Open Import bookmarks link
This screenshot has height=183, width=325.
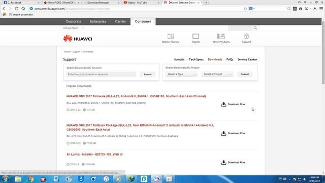21,15
